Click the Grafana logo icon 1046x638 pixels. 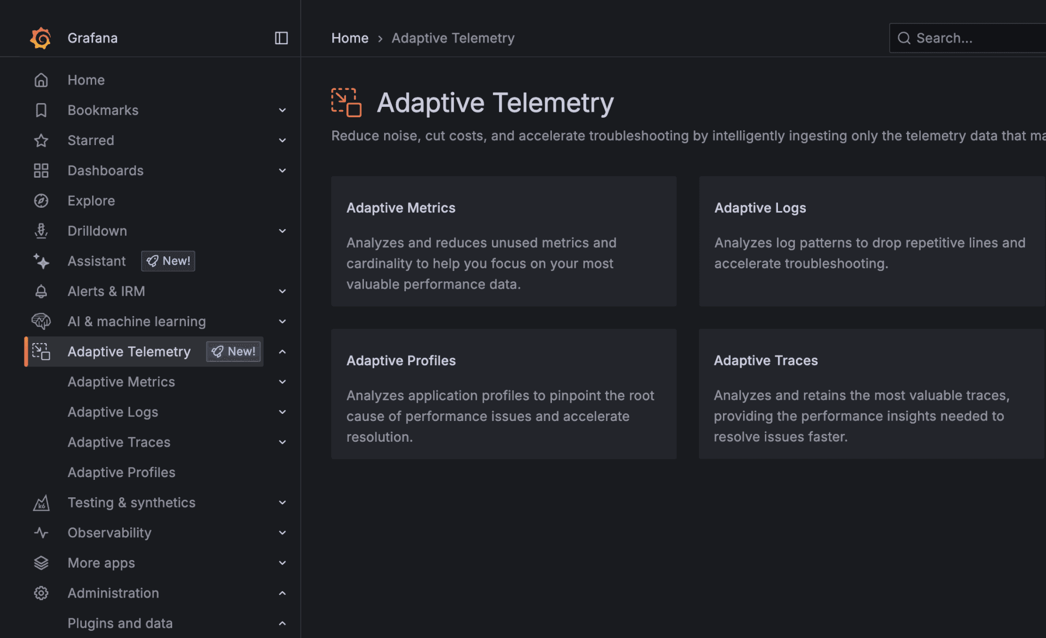point(41,38)
